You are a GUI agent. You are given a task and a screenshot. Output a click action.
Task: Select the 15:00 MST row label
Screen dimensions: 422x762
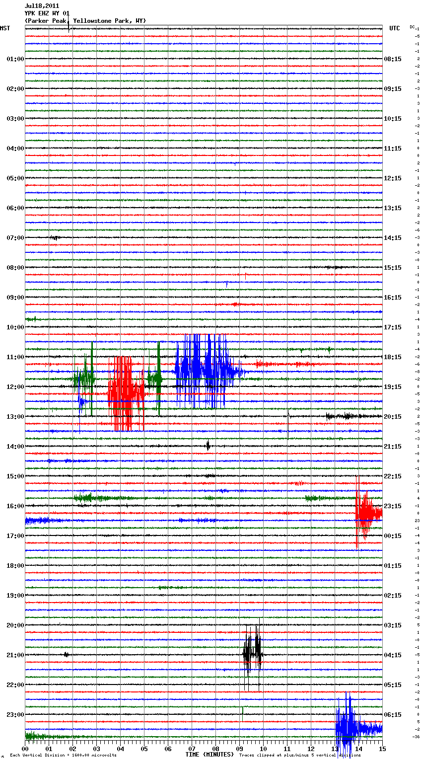[x=15, y=476]
